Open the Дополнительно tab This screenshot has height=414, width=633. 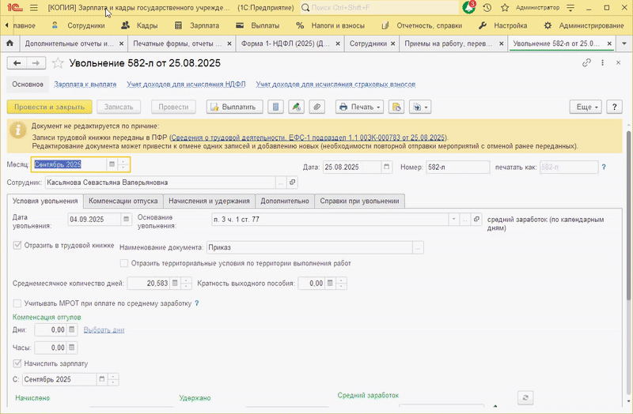[285, 201]
